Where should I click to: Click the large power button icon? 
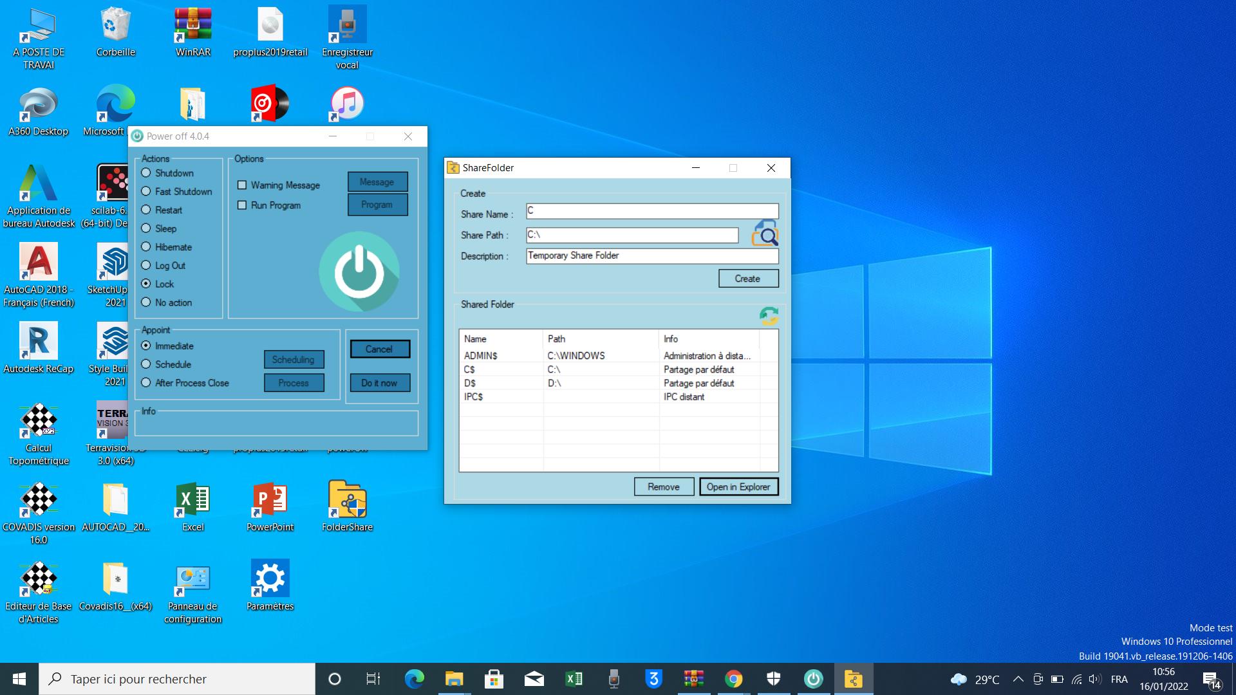(x=359, y=272)
